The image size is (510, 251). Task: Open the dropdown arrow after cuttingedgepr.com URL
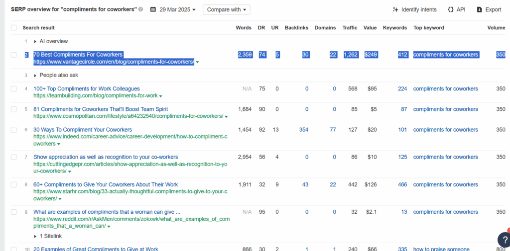pyautogui.click(x=69, y=171)
